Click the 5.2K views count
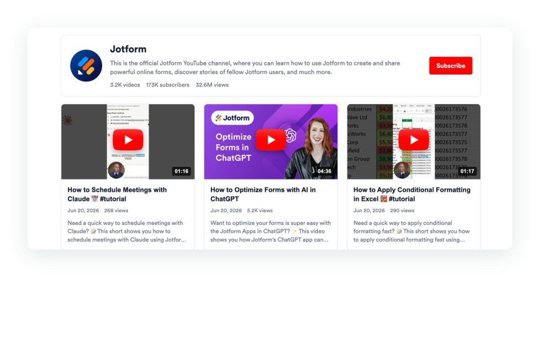The image size is (540, 357). (260, 211)
